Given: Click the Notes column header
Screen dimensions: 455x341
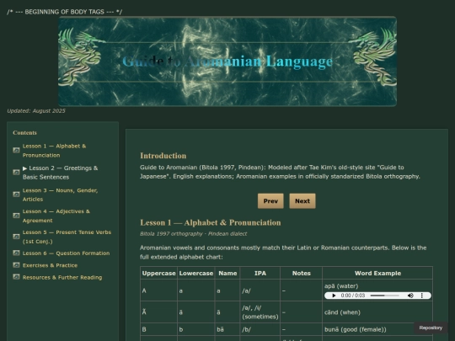Looking at the screenshot, I should tap(301, 273).
